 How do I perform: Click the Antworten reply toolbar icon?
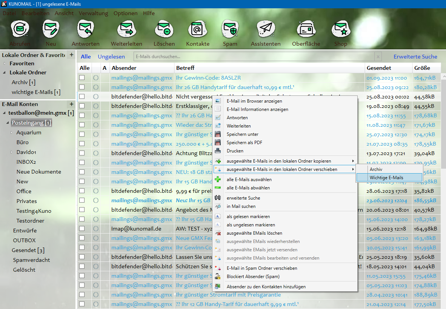[86, 29]
